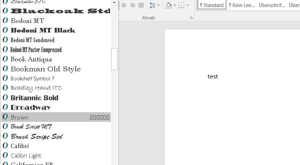Click the TrueType icon beside Brown
The image size is (300, 165).
tap(5, 117)
